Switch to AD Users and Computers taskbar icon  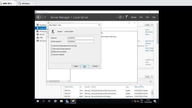(73, 101)
